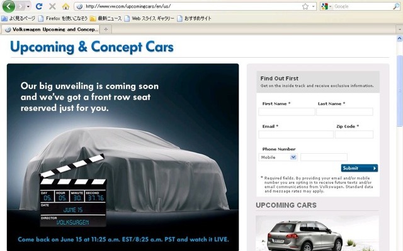The height and width of the screenshot is (251, 403).
Task: Click the Touareg upcoming car thumbnail
Action: 317,233
